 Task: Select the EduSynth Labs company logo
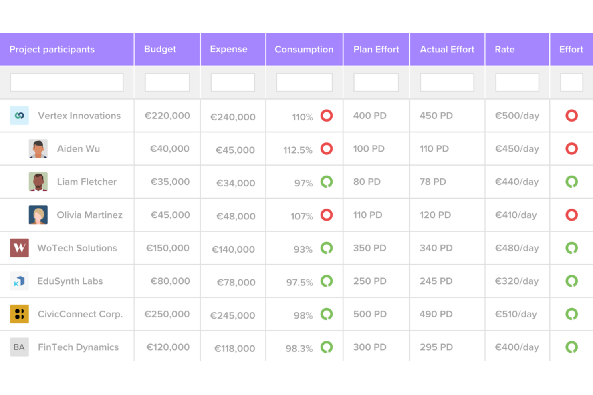click(19, 281)
